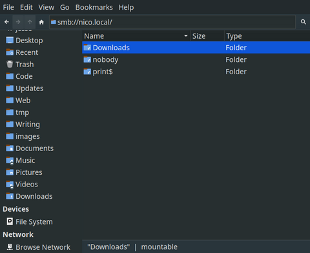Image resolution: width=310 pixels, height=253 pixels.
Task: Click the images folder icon
Action: click(x=10, y=136)
